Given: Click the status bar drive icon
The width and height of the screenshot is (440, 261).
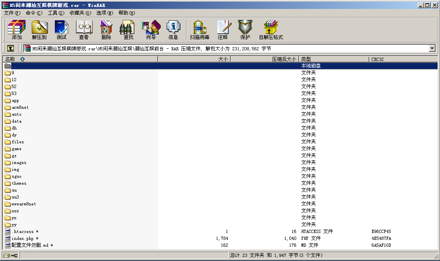Looking at the screenshot, I should 7,255.
